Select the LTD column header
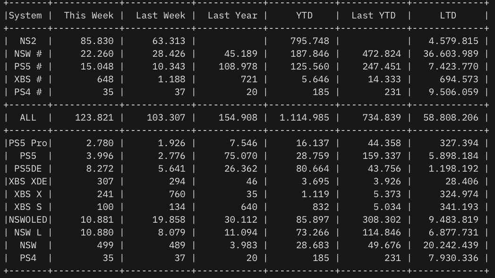Viewport: 495px width, 278px height. pos(448,16)
